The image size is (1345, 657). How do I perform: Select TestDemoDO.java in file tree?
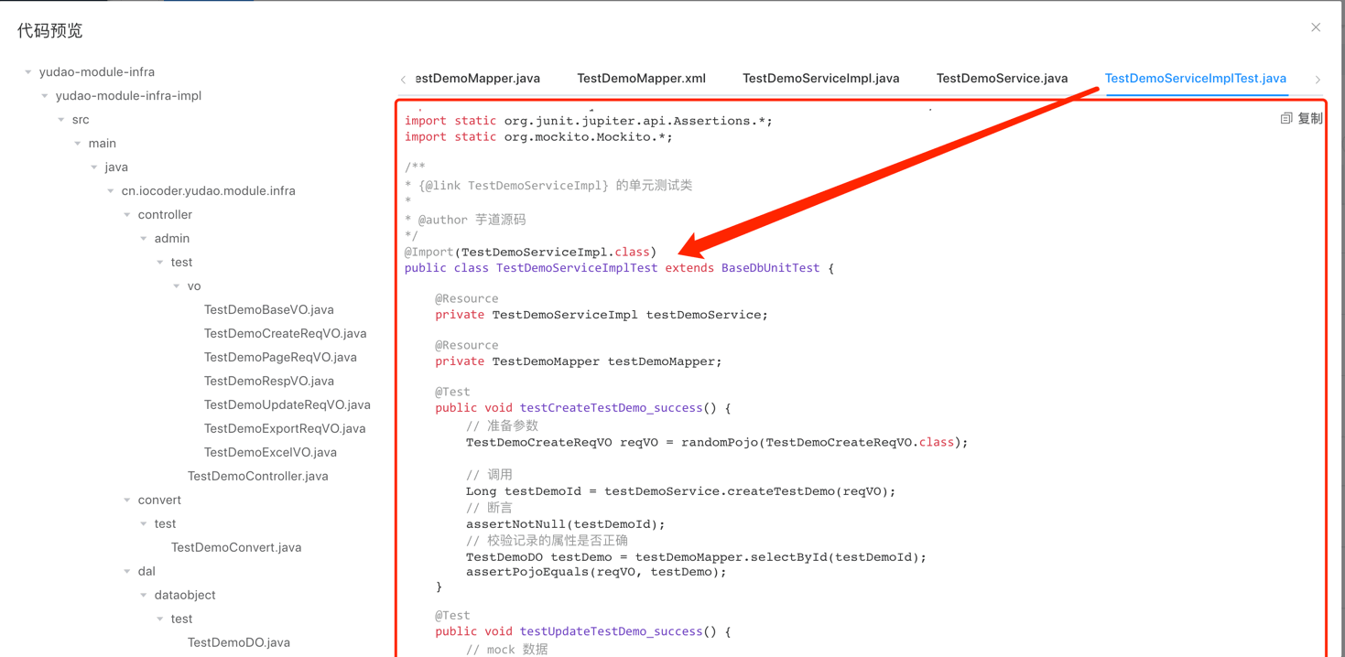[238, 642]
